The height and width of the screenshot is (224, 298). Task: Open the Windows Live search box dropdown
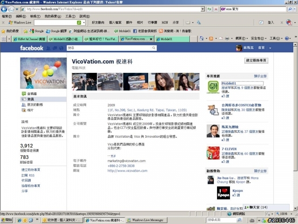click(84, 22)
